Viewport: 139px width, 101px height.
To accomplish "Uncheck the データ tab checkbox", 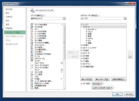I will coord(84,53).
